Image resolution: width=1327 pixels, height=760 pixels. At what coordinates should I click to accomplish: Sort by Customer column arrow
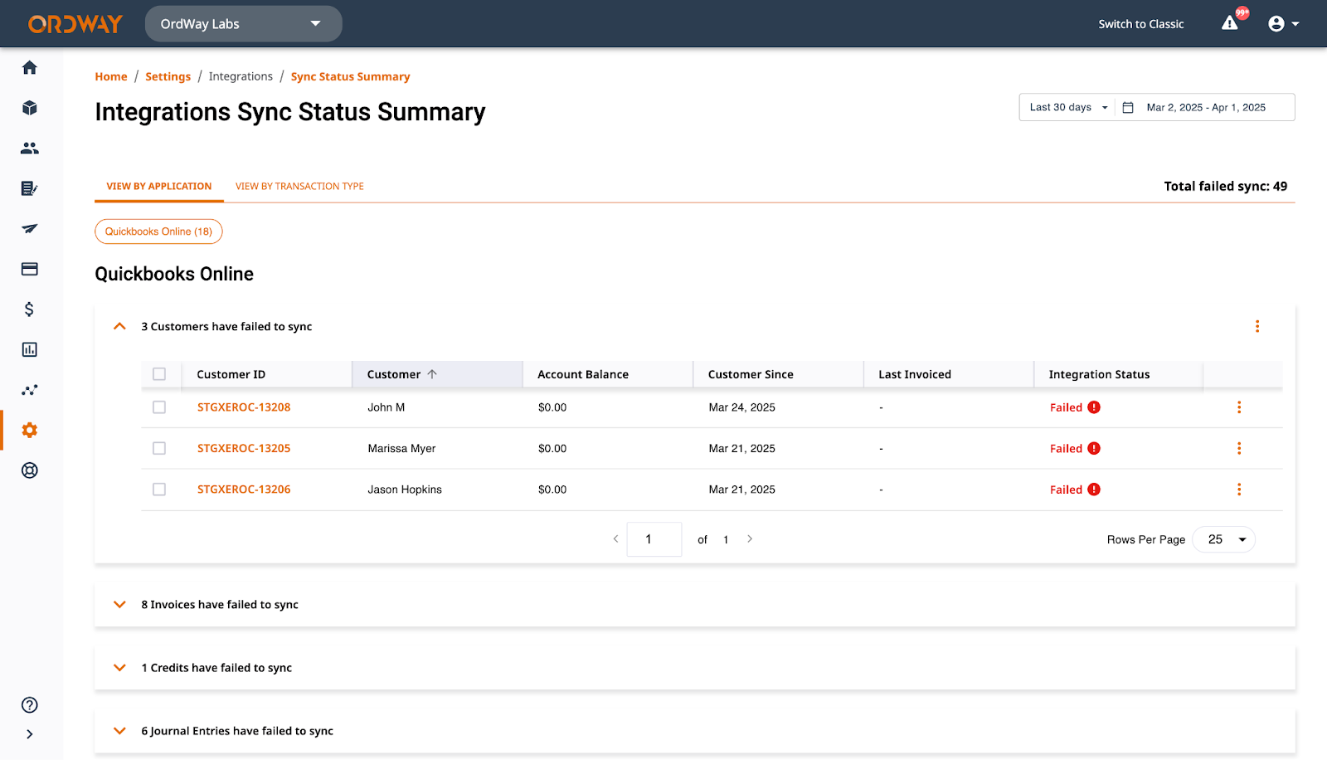432,374
